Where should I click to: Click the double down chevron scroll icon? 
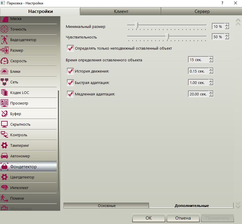click(x=238, y=205)
